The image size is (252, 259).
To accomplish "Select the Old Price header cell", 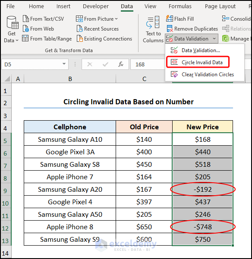I will pos(144,127).
